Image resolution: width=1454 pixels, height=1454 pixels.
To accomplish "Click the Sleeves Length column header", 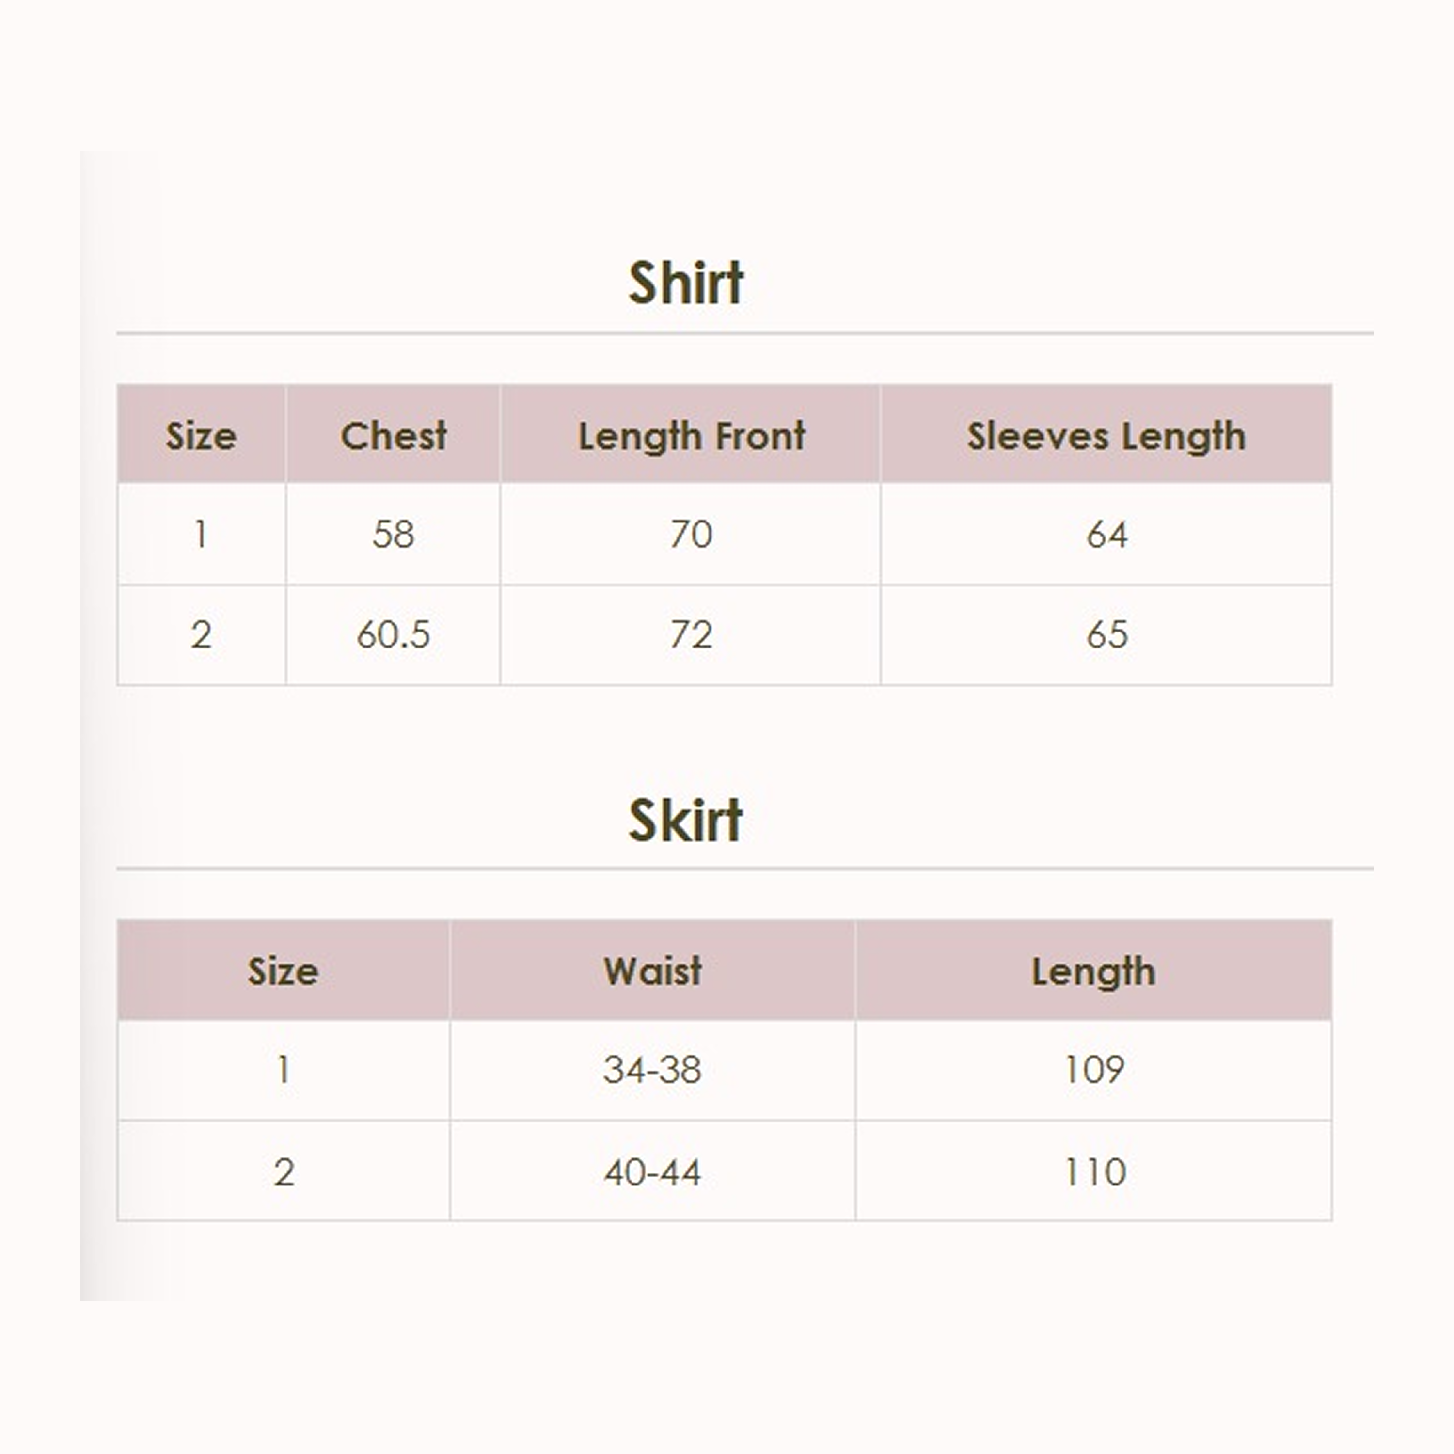I will coord(1106,436).
